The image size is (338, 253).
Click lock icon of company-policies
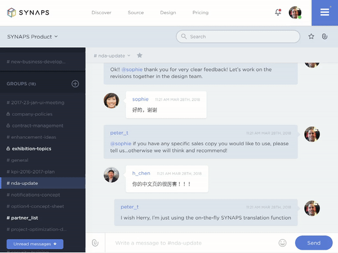[8, 114]
